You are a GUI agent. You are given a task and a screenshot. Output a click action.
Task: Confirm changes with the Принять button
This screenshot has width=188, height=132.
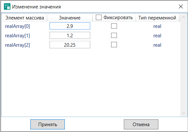pos(48,124)
